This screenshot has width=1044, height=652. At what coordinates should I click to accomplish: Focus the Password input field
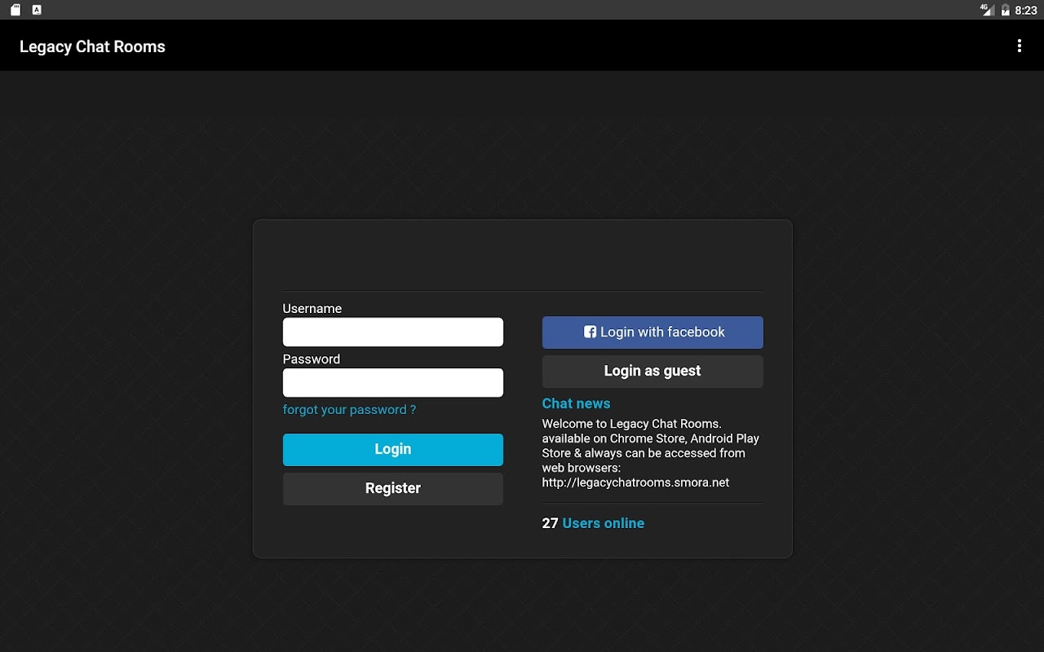(x=393, y=382)
